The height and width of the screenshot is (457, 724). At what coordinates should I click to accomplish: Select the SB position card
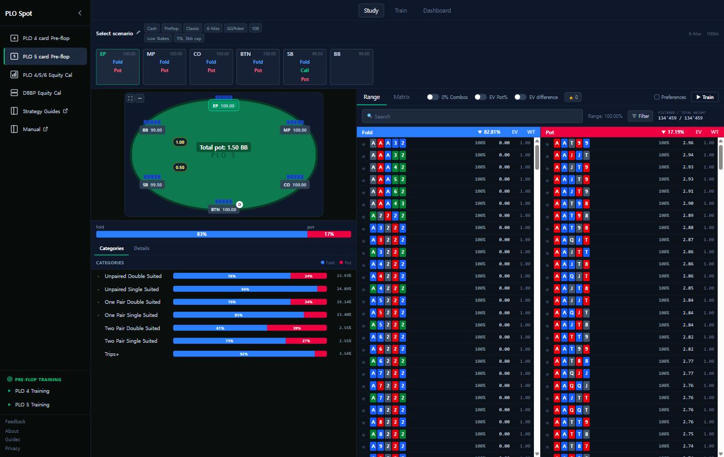[x=305, y=67]
